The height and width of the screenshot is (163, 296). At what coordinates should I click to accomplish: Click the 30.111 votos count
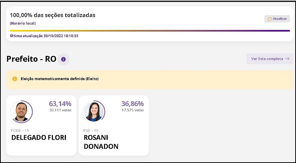pos(60,110)
